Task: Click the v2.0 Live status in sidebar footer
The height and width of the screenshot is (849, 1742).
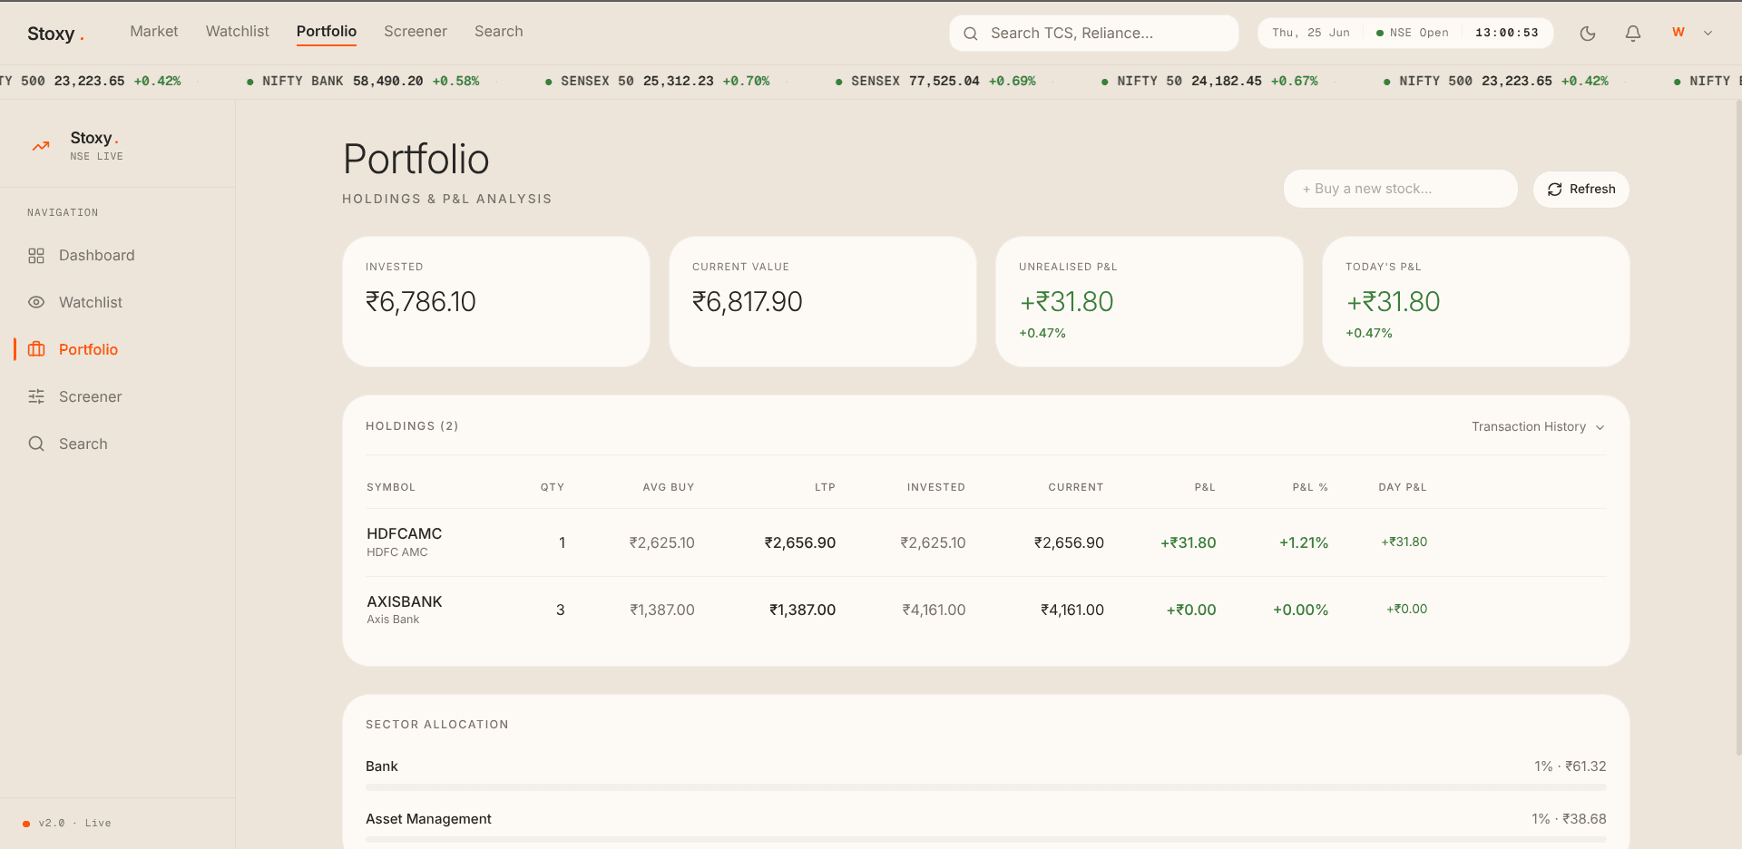Action: 67,824
